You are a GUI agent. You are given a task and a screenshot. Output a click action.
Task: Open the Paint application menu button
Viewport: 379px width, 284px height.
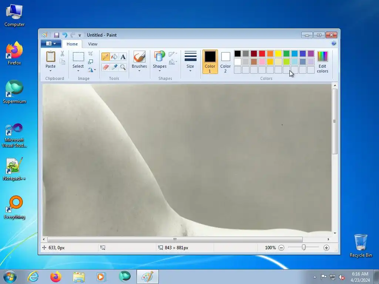coord(51,44)
